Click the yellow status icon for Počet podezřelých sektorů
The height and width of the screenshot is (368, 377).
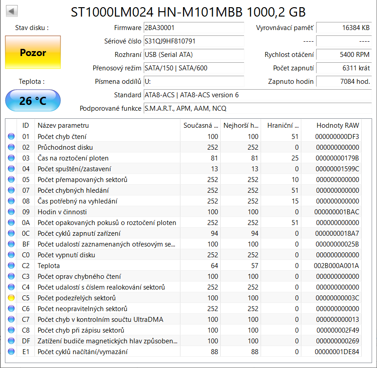tap(11, 298)
